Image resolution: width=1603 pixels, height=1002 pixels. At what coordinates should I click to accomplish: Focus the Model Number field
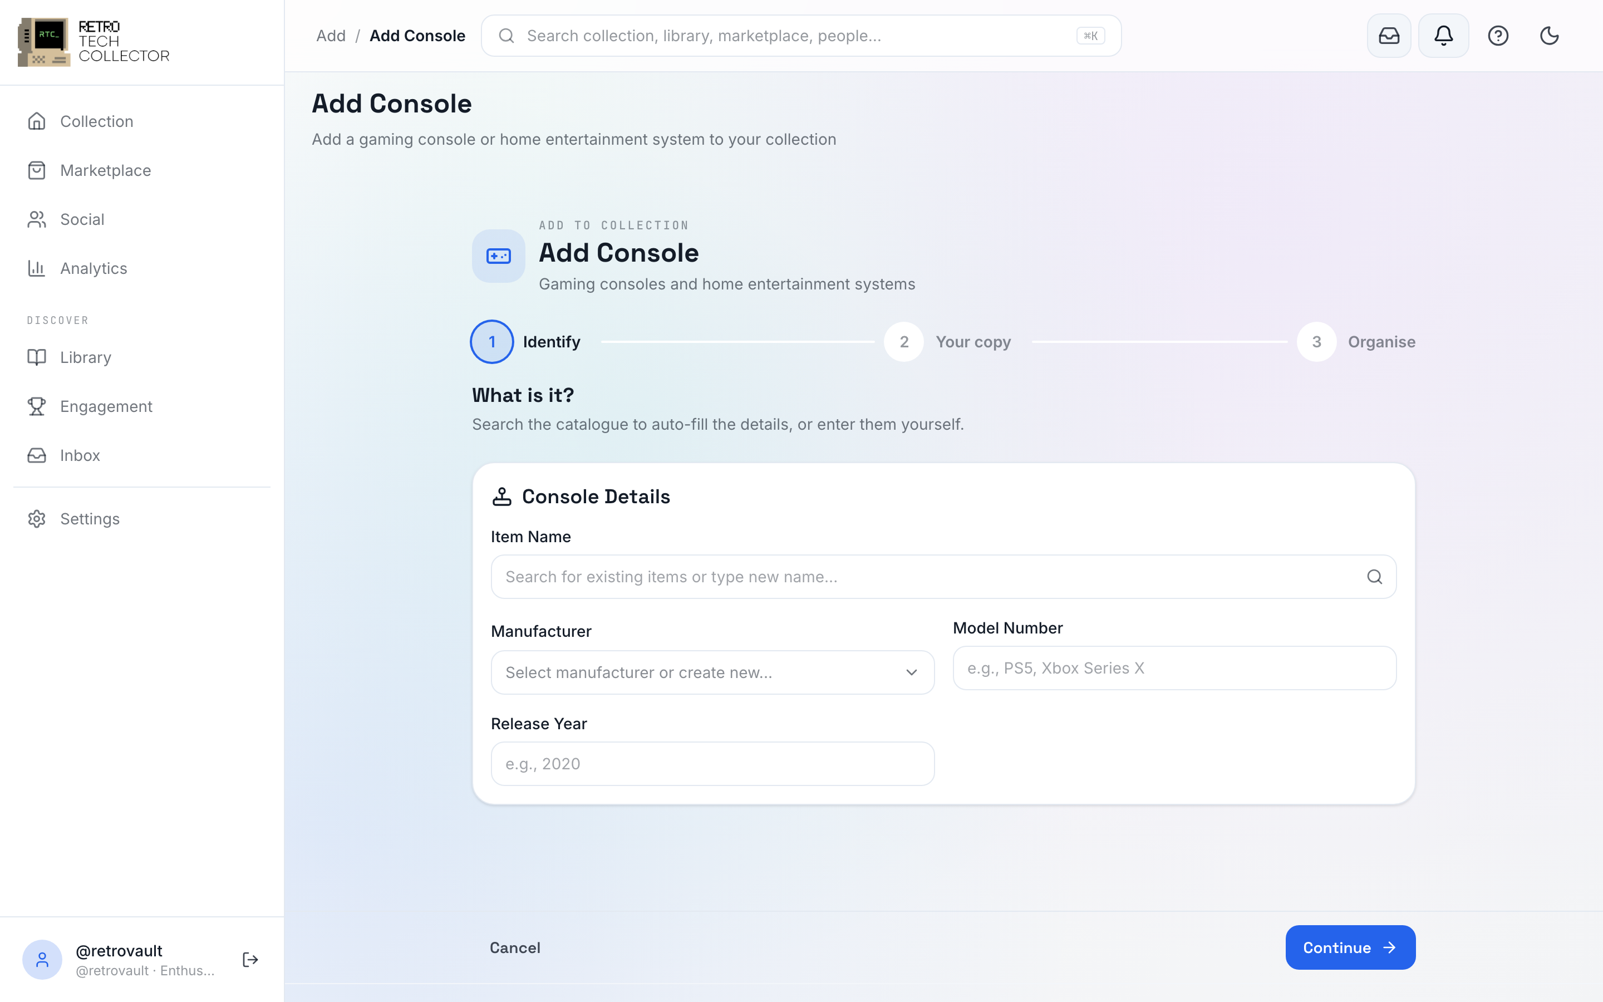tap(1174, 668)
